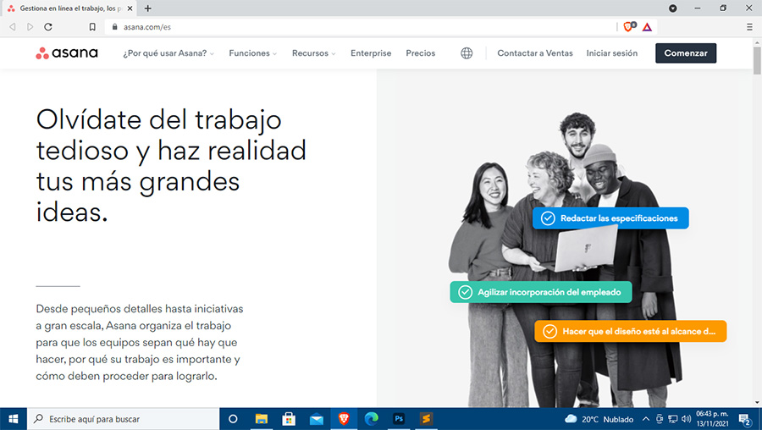Image resolution: width=762 pixels, height=430 pixels.
Task: Click the Asana logo in header
Action: [x=67, y=53]
